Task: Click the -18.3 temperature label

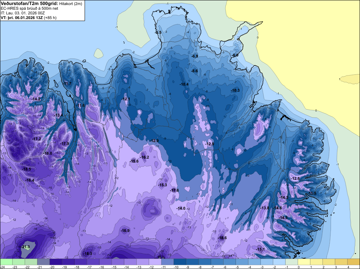Action: pyautogui.click(x=88, y=254)
